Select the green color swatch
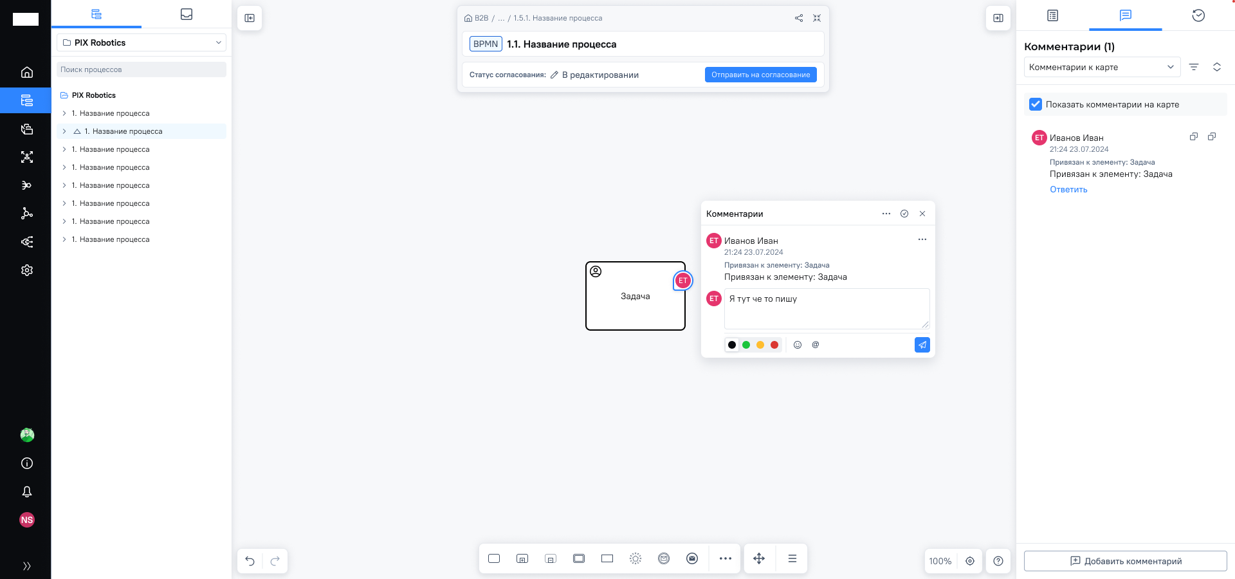Viewport: 1235px width, 579px height. coord(746,345)
